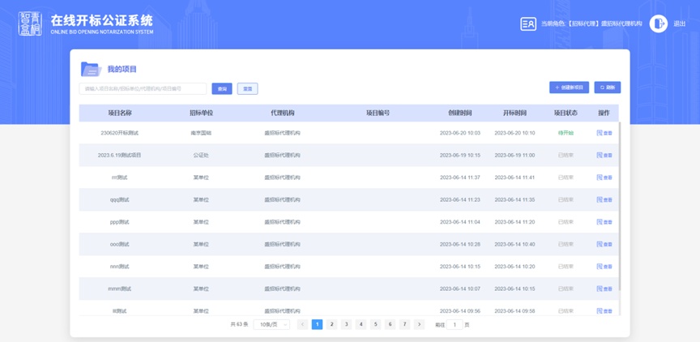
Task: Click the logout door icon
Action: [x=658, y=24]
